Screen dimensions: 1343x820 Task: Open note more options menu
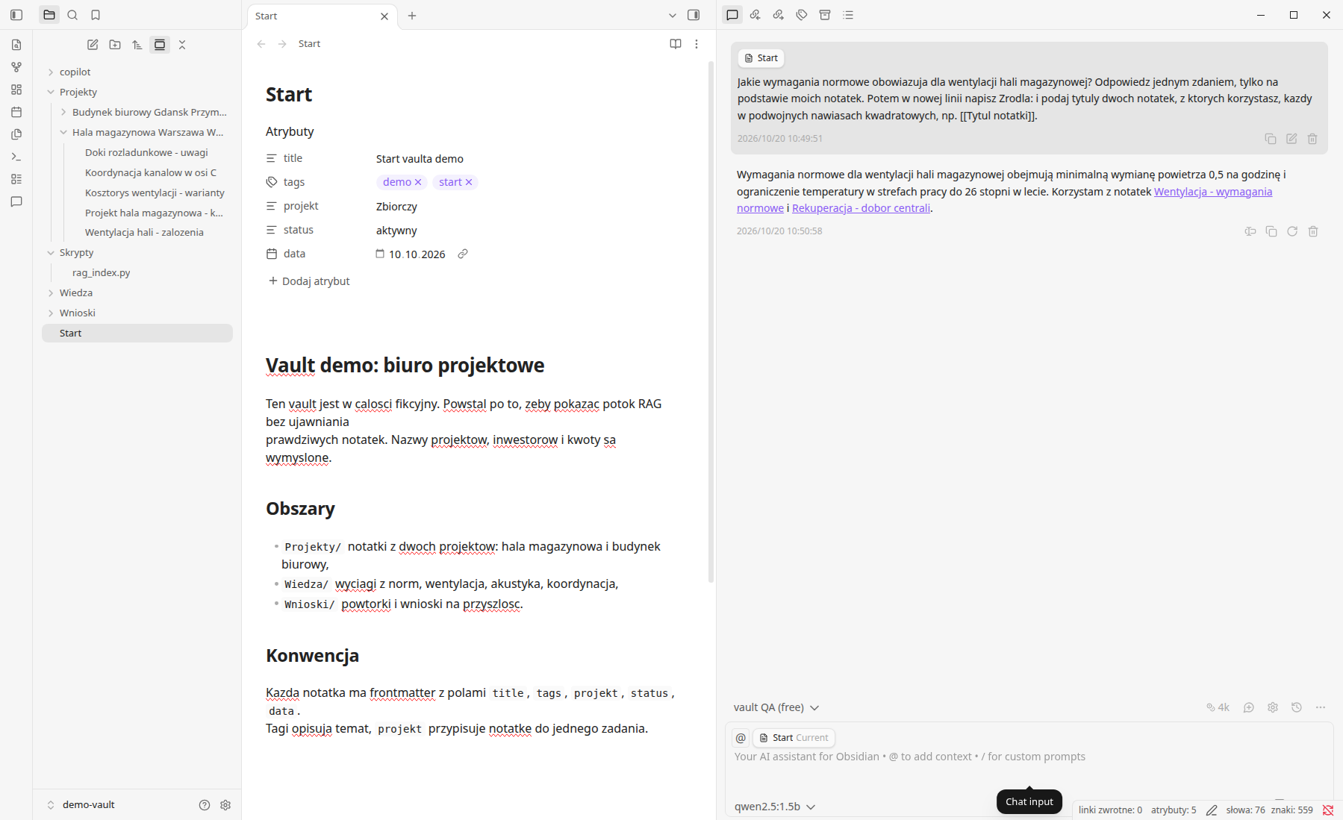pyautogui.click(x=697, y=44)
